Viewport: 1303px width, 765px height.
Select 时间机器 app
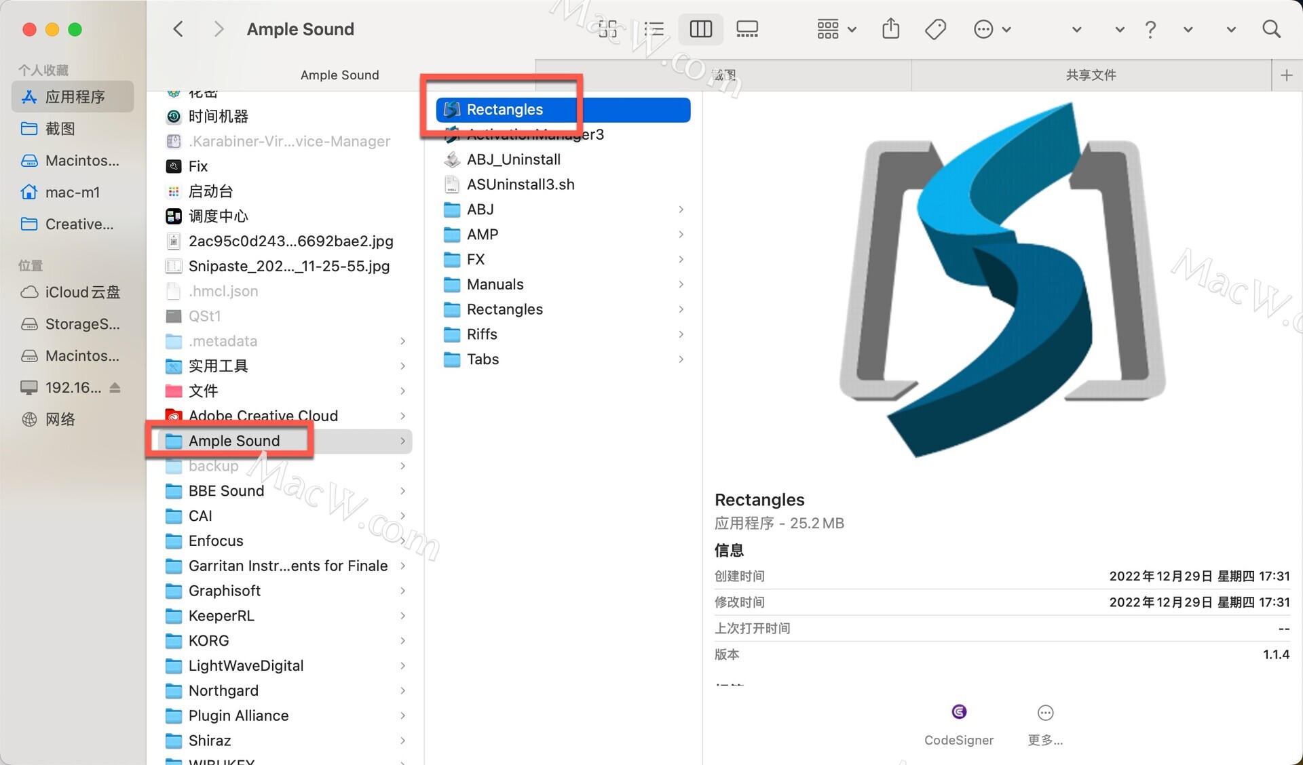(x=286, y=117)
